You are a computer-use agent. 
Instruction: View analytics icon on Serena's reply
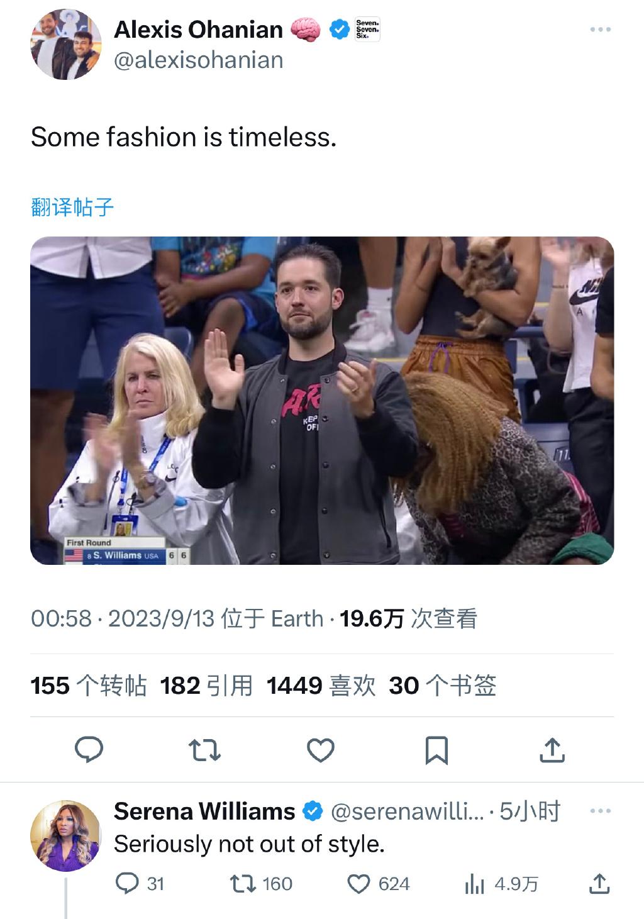474,884
